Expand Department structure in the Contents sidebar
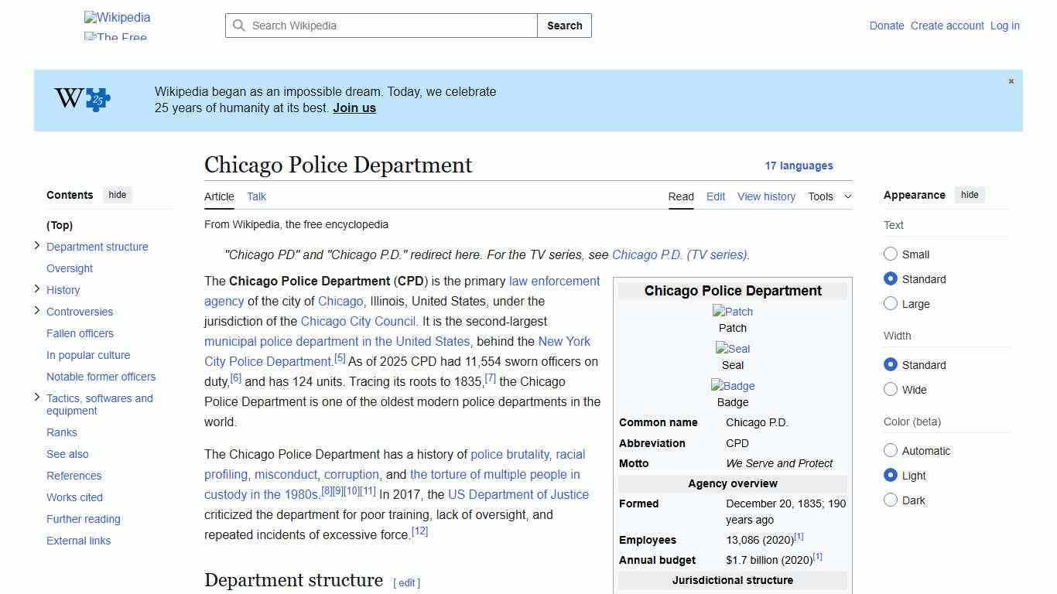The image size is (1057, 594). tap(36, 246)
